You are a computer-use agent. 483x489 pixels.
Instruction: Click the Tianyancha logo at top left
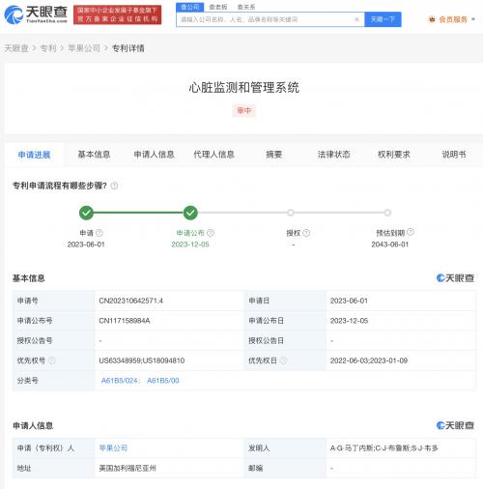coord(36,14)
